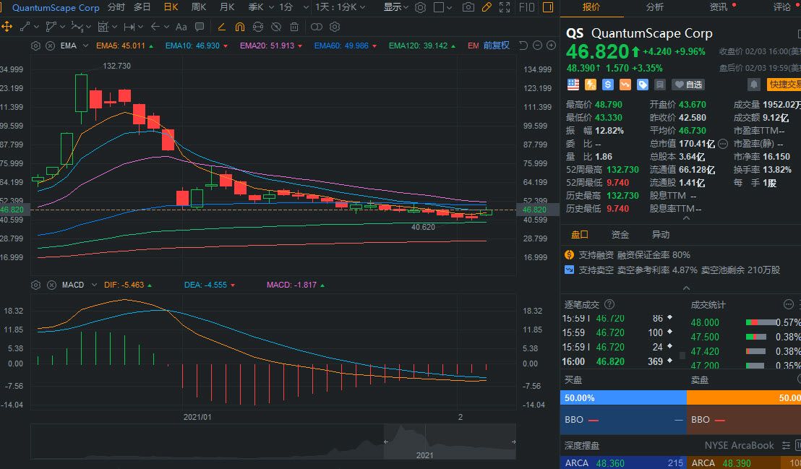
Task: Switch to 分时 intraday chart
Action: (116, 7)
